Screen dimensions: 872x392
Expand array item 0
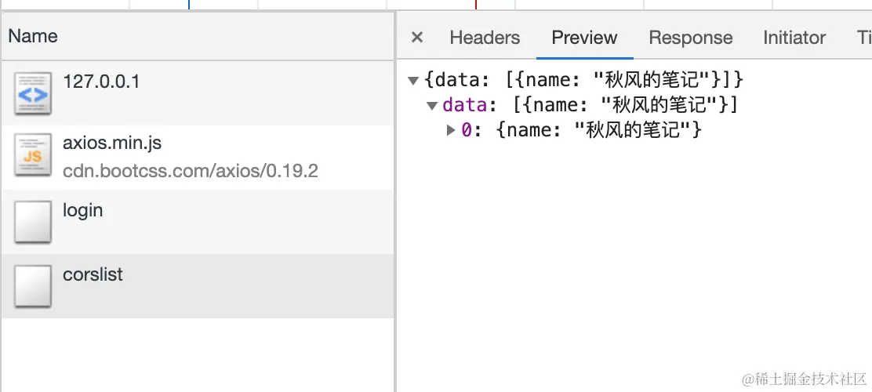point(451,131)
